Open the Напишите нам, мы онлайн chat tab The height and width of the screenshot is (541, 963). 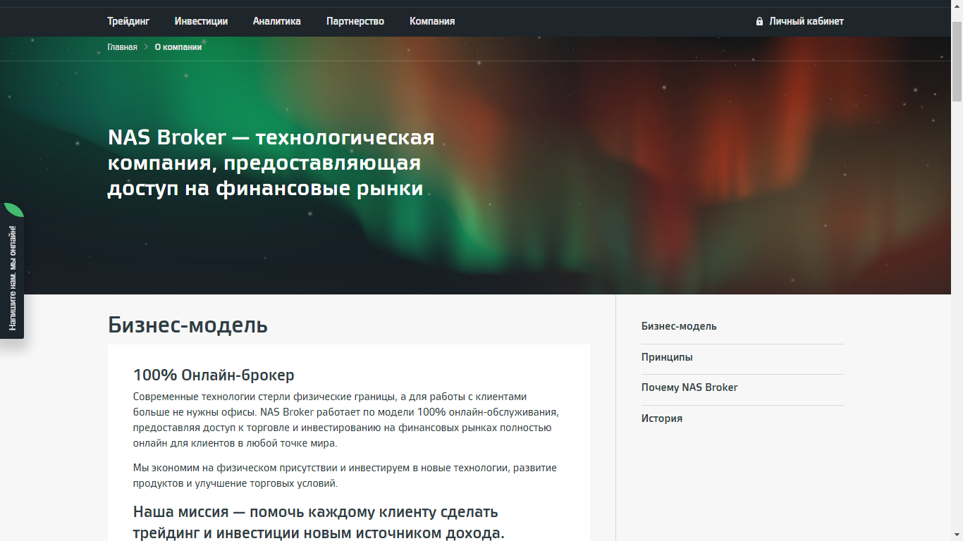(12, 278)
